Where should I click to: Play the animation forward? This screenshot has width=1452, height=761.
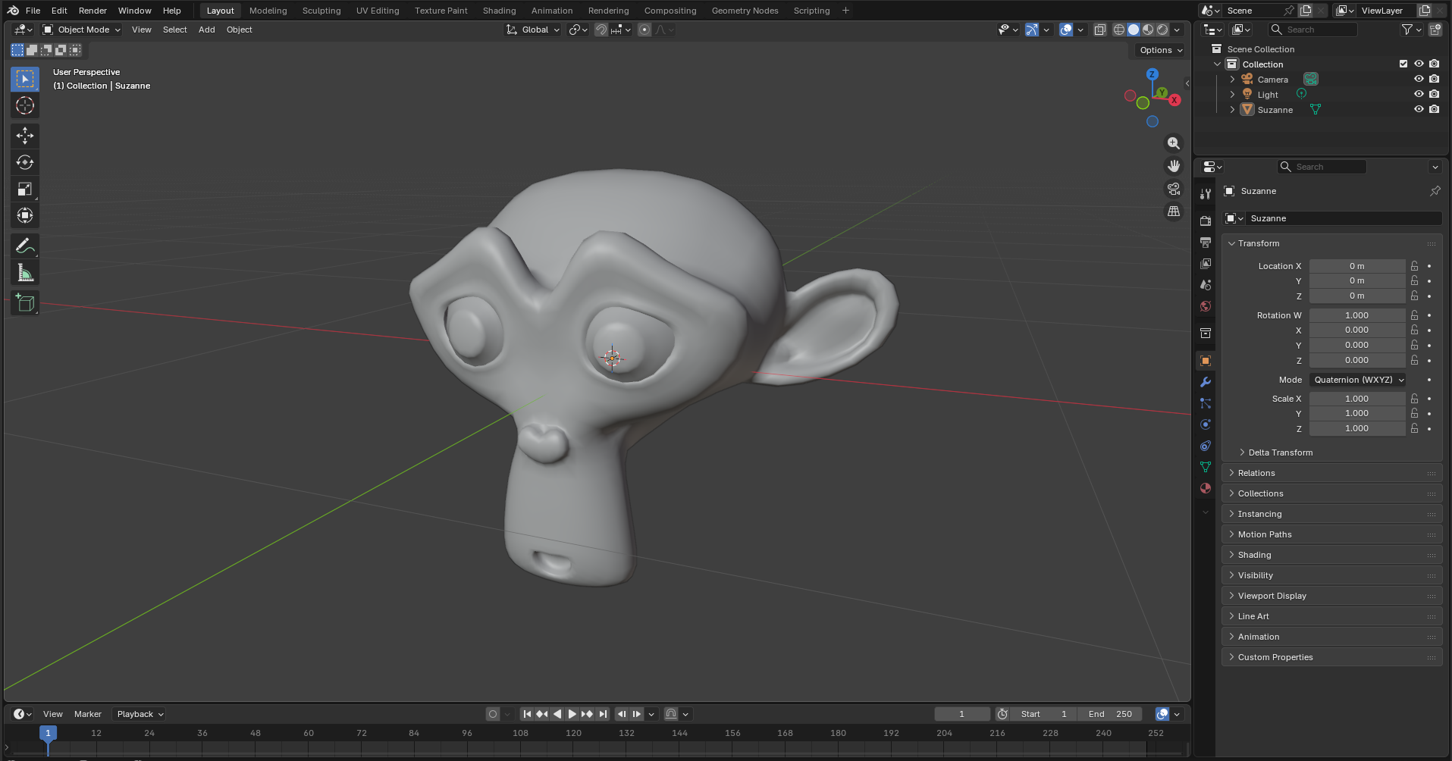coord(572,714)
